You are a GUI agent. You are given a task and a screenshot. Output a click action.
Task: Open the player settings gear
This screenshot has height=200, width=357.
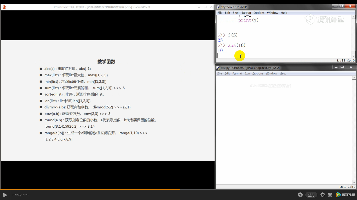pyautogui.click(x=323, y=195)
